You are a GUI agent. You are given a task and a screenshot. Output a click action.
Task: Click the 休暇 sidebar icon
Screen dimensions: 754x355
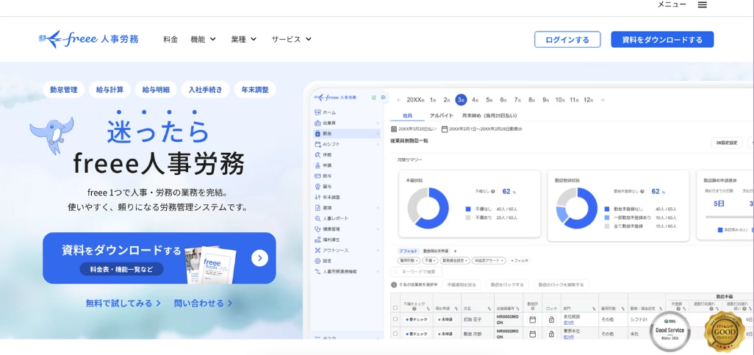317,155
